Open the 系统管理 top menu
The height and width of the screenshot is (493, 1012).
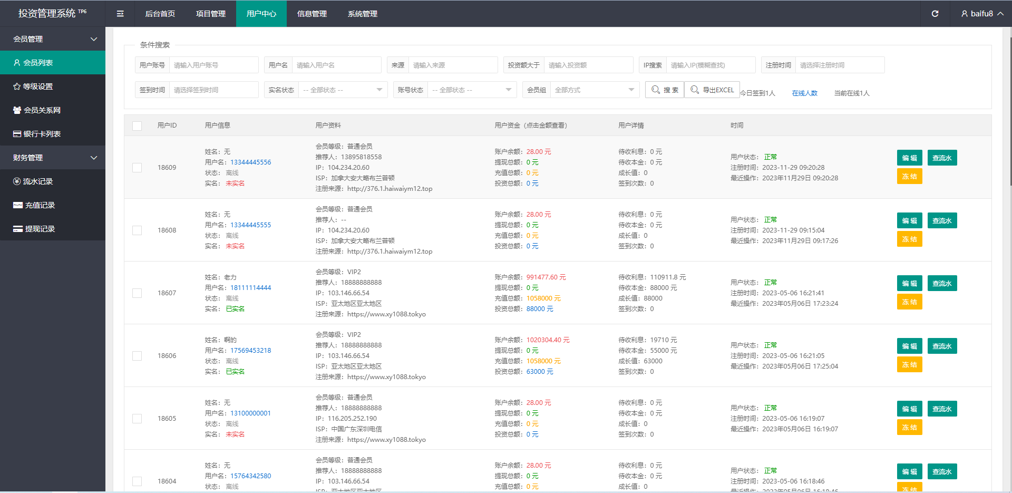363,14
